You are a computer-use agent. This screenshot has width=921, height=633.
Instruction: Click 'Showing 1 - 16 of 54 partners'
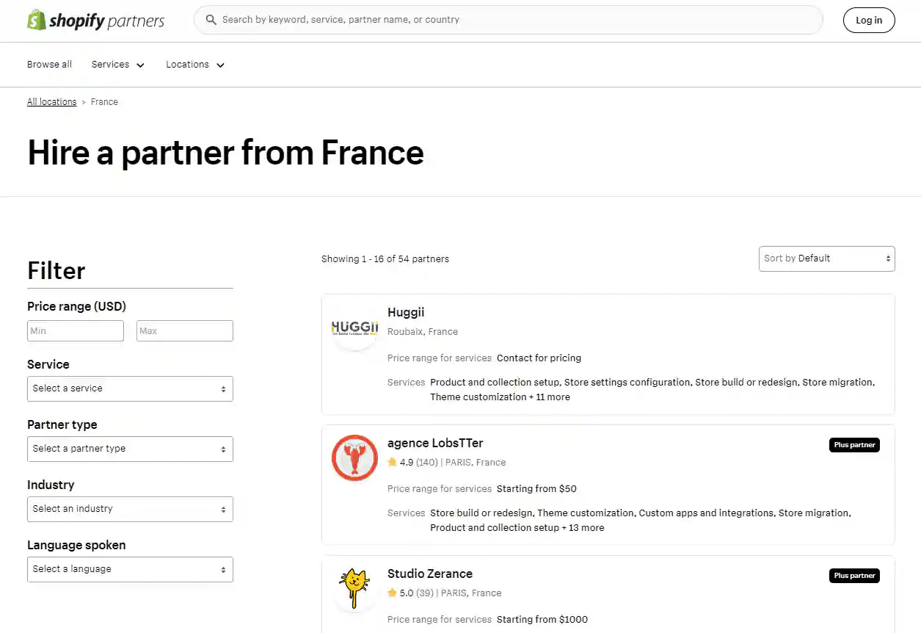(x=385, y=259)
